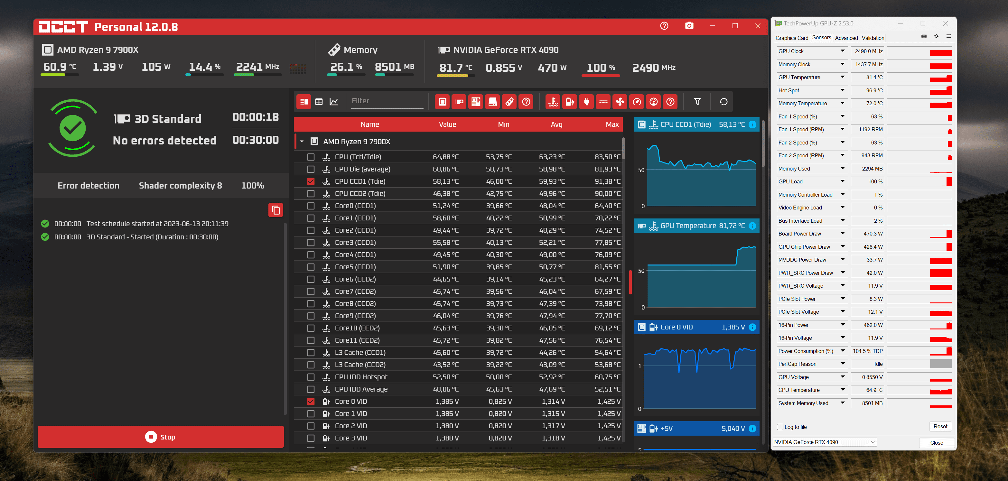
Task: Switch to the Graphics Card tab in GPU-Z
Action: pos(792,38)
